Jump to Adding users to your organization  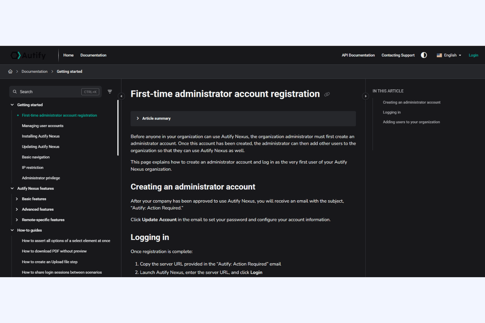tap(411, 122)
